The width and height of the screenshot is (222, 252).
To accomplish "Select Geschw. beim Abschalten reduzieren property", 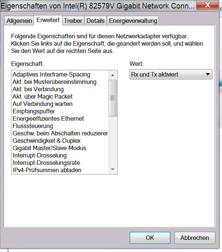I will click(60, 134).
